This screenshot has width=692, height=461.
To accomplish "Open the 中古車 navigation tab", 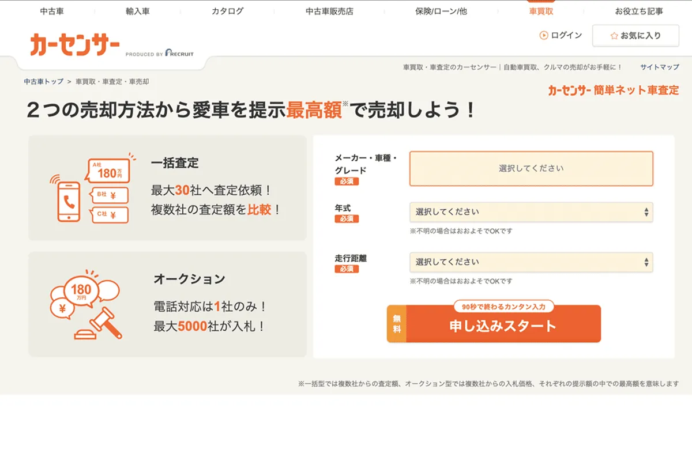I will pyautogui.click(x=52, y=11).
